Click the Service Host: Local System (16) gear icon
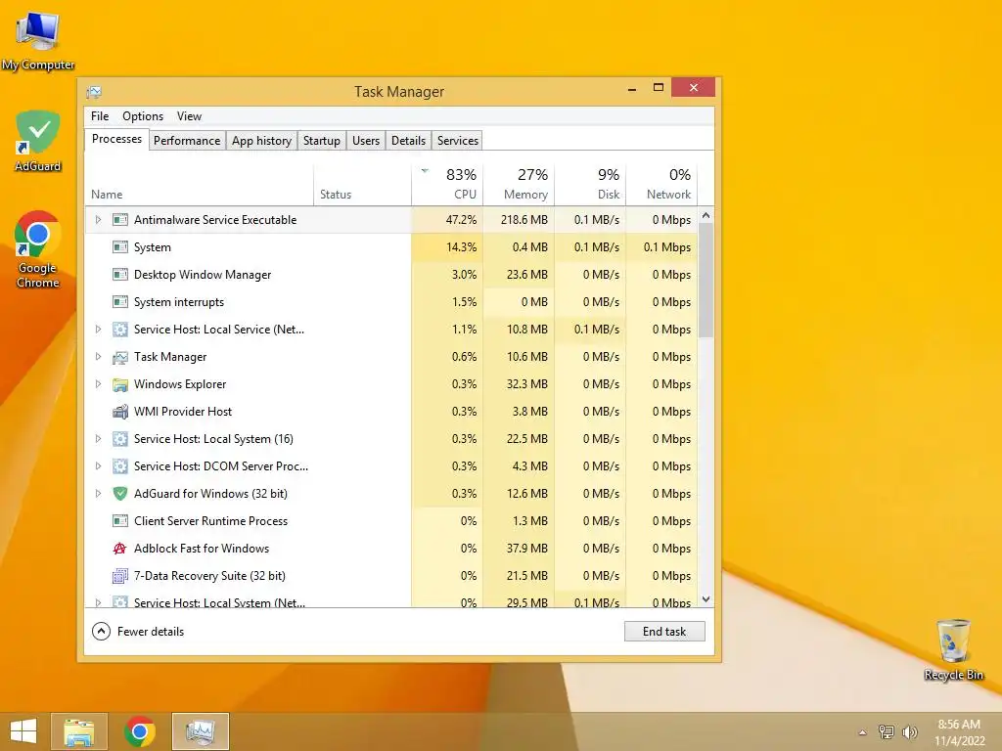Screen dimensions: 1002x751 coord(120,439)
